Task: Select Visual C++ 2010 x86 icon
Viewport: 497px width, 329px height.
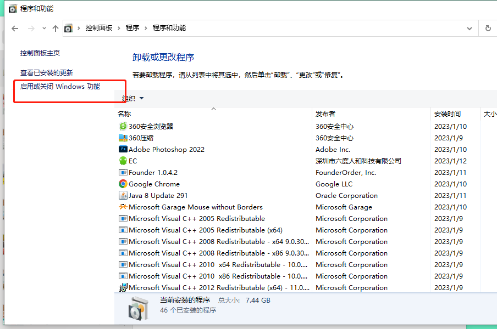Action: tap(123, 276)
